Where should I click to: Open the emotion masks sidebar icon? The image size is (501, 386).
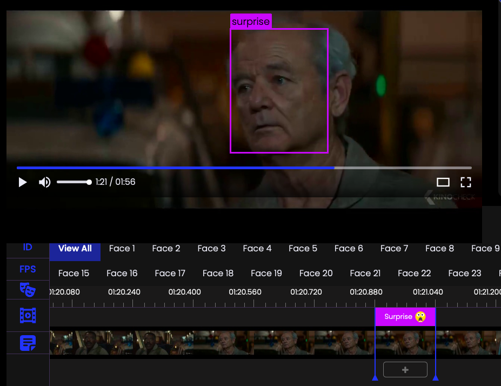(28, 290)
